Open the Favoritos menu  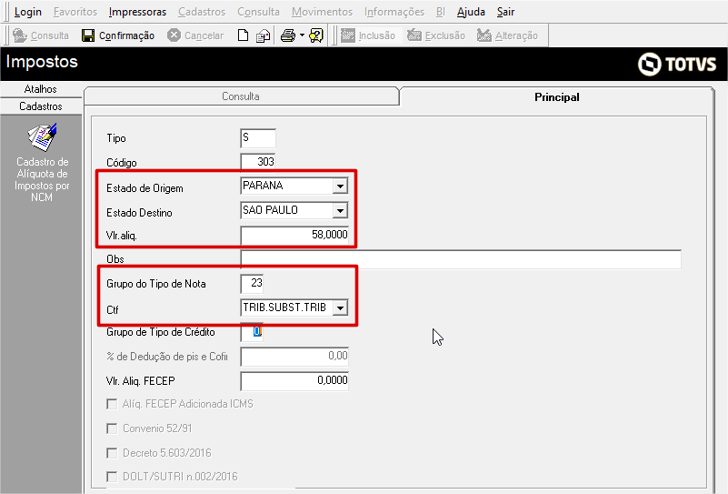click(x=75, y=12)
